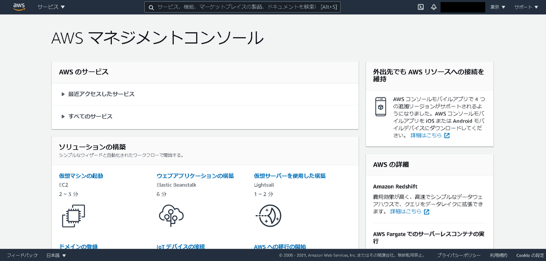Click the 2～3 分 duration text
The image size is (546, 261).
coord(68,194)
